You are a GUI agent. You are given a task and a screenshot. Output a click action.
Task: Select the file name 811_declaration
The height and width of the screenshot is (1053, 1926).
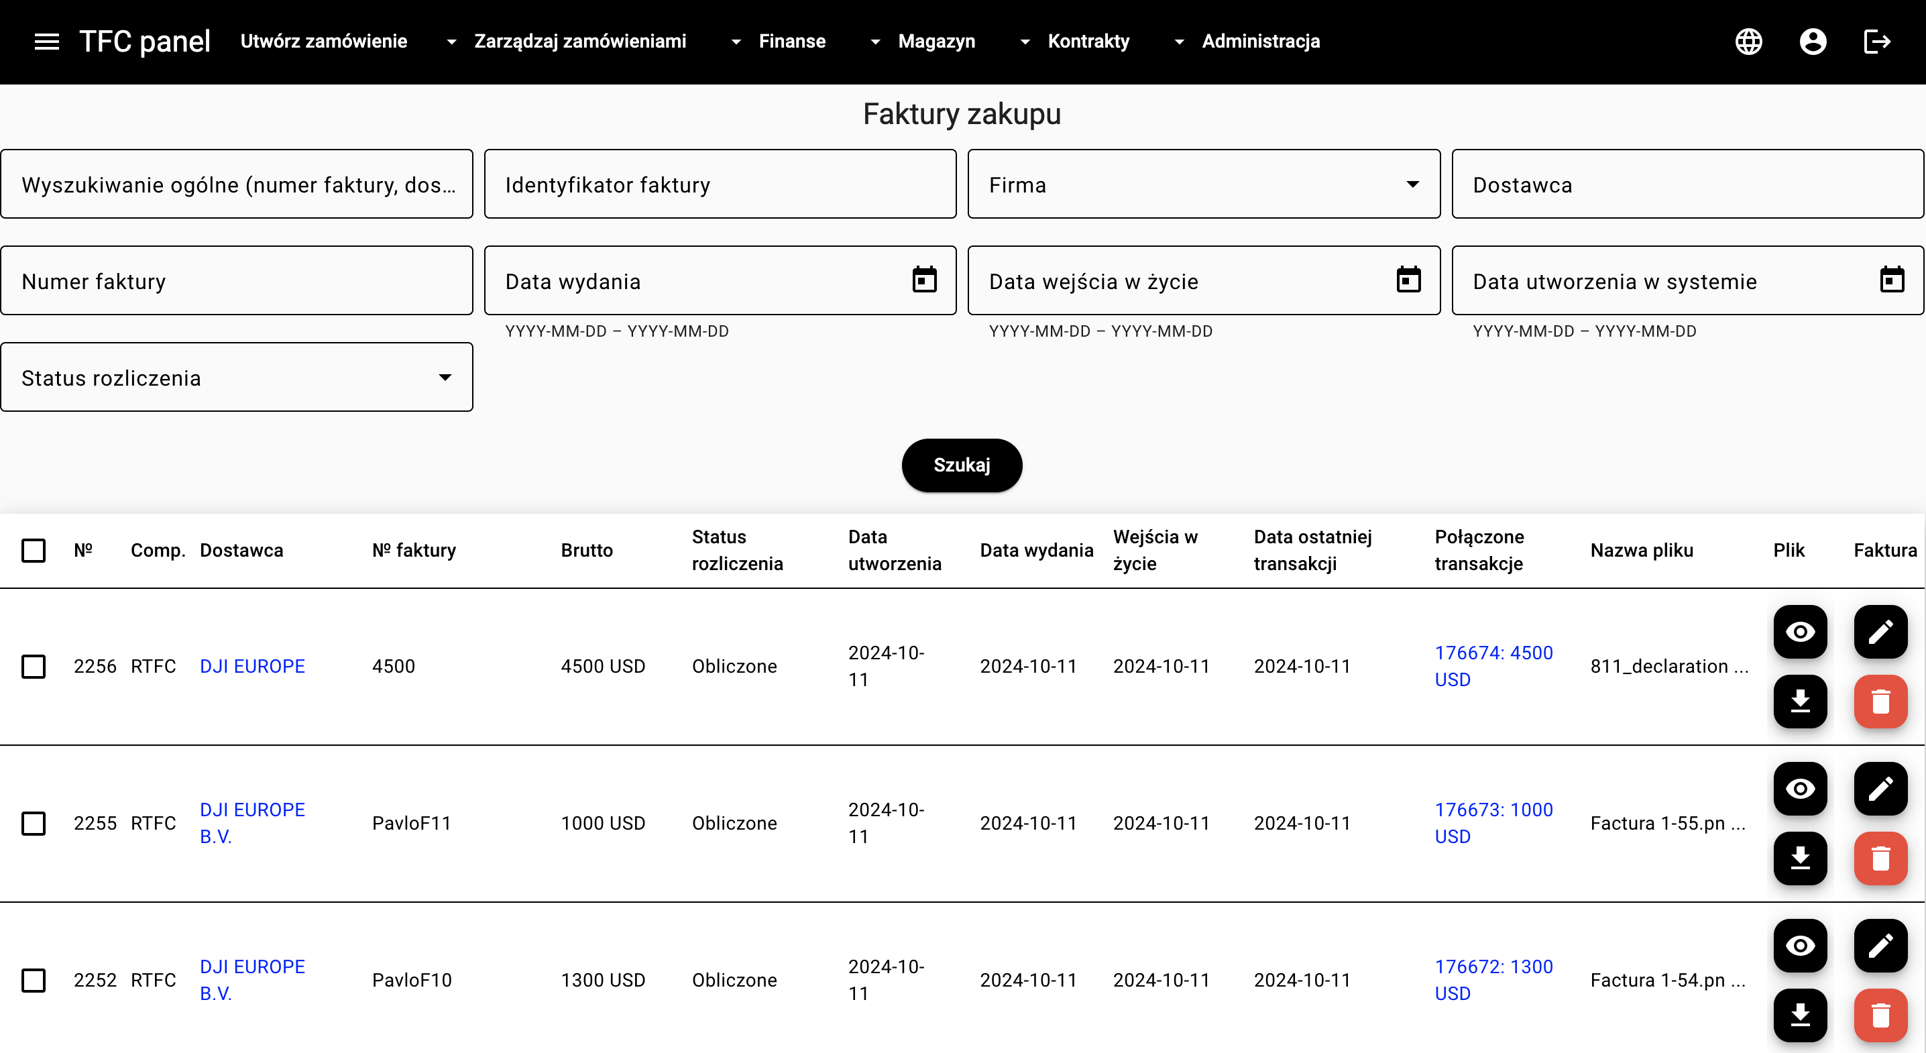click(1668, 667)
